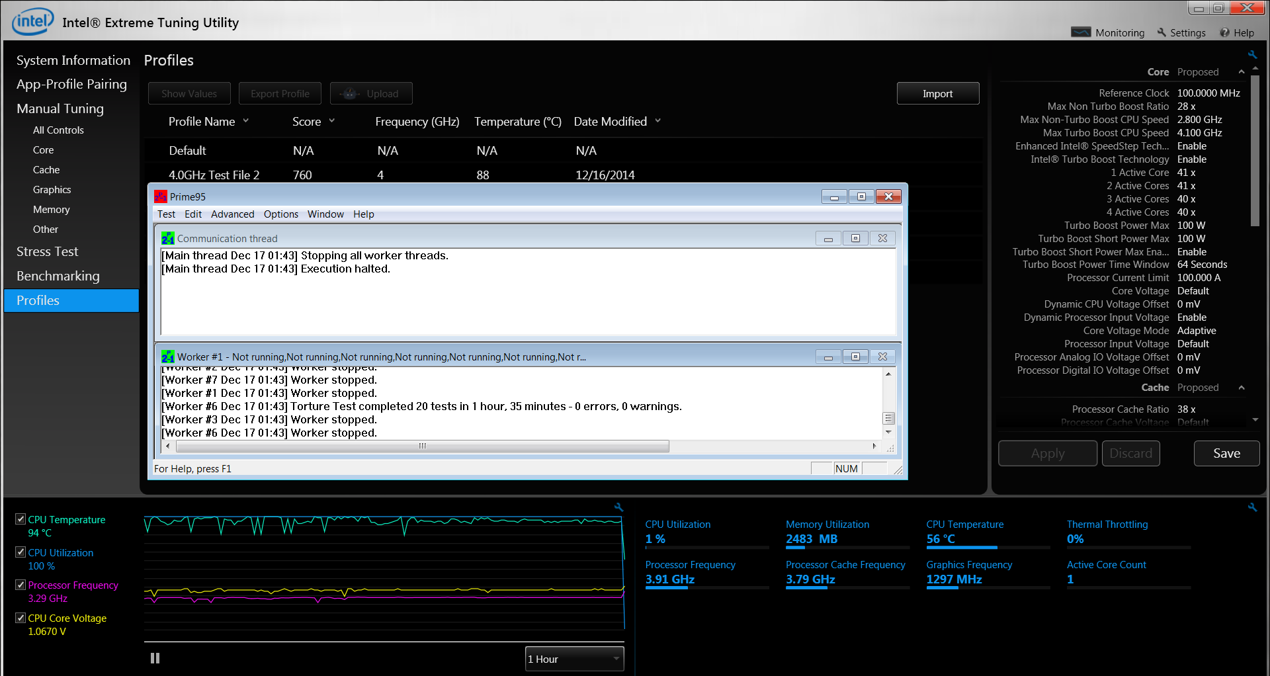
Task: Select Cache under Manual Tuning
Action: (46, 170)
